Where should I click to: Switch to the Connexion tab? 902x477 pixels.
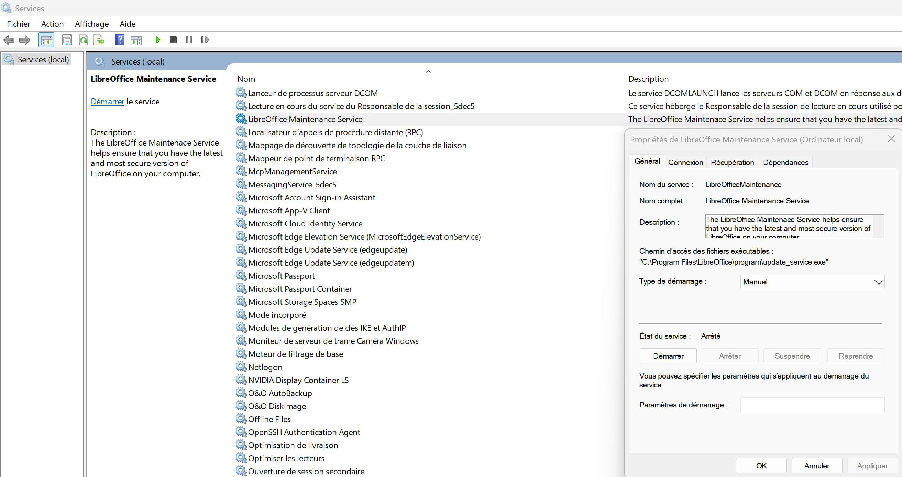coord(685,163)
